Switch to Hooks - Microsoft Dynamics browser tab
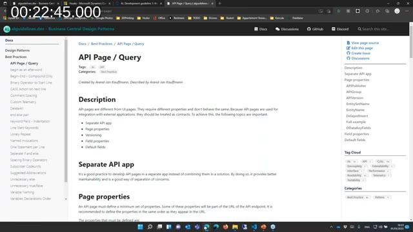 88,3
